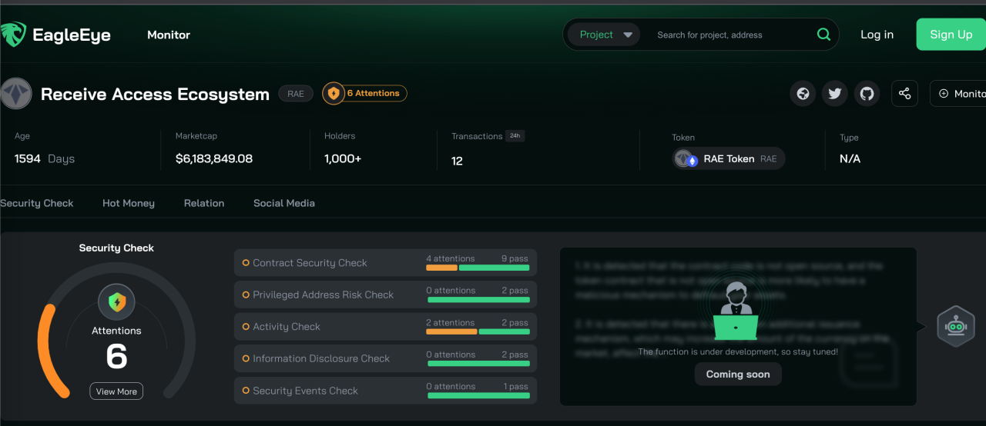Click the search for project, address field
The height and width of the screenshot is (426, 986).
click(x=709, y=35)
